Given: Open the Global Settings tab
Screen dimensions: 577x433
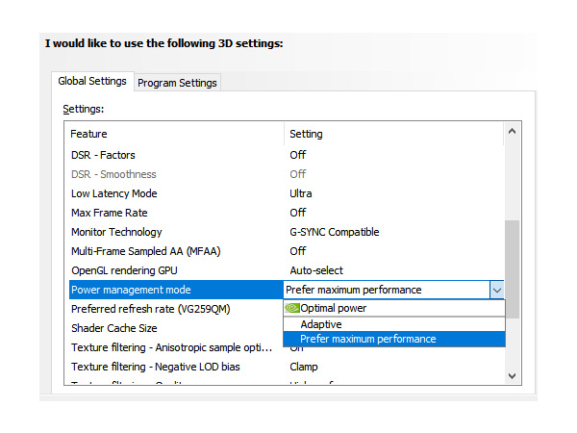Looking at the screenshot, I should 92,82.
